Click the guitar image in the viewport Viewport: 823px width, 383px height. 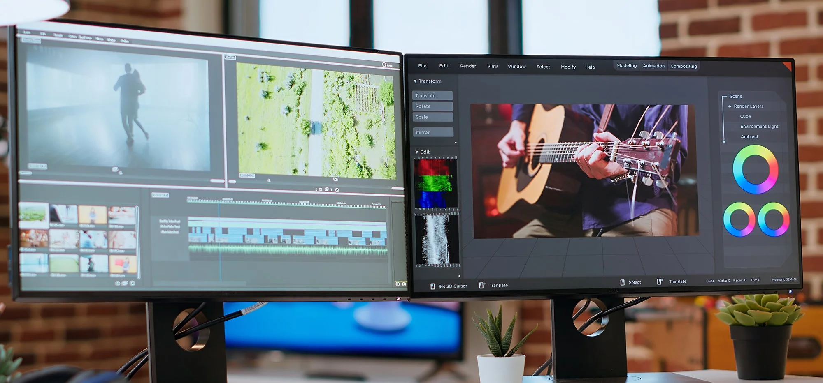pos(585,171)
